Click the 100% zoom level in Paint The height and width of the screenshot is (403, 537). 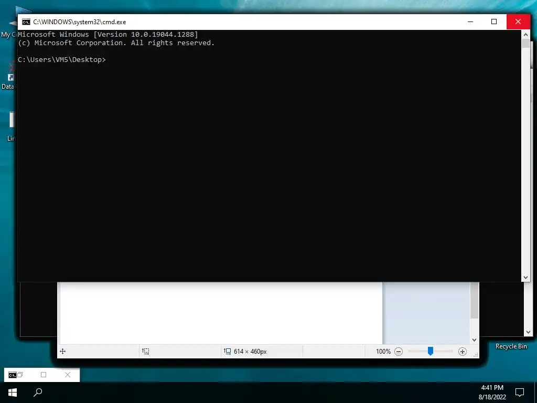click(383, 351)
